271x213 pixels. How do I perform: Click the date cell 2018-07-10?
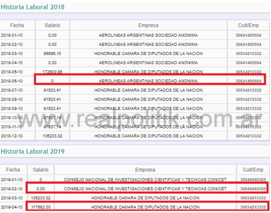point(12,90)
